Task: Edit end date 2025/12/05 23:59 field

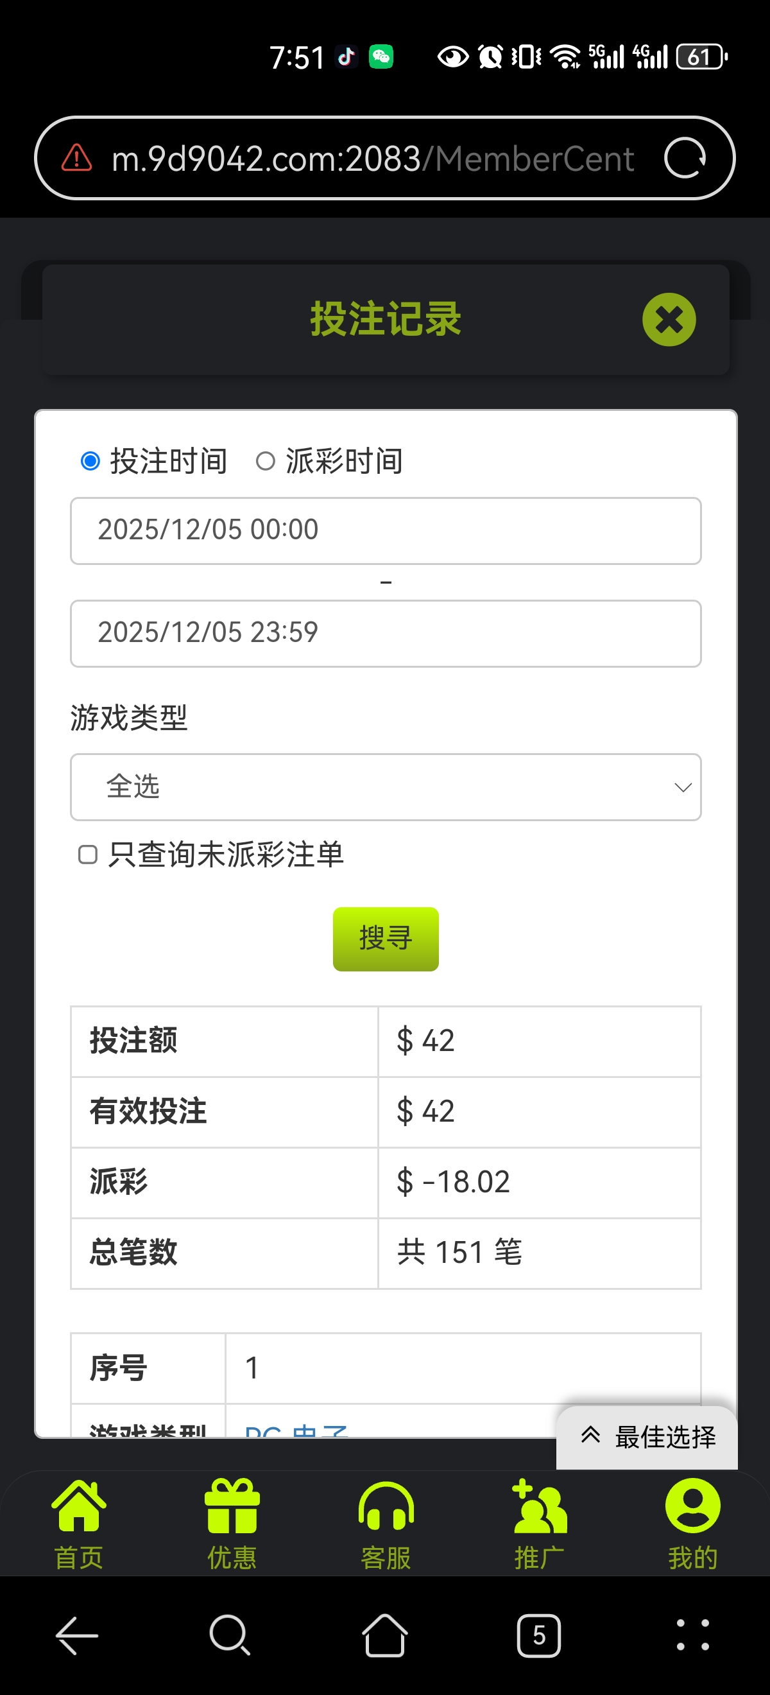Action: pyautogui.click(x=386, y=634)
